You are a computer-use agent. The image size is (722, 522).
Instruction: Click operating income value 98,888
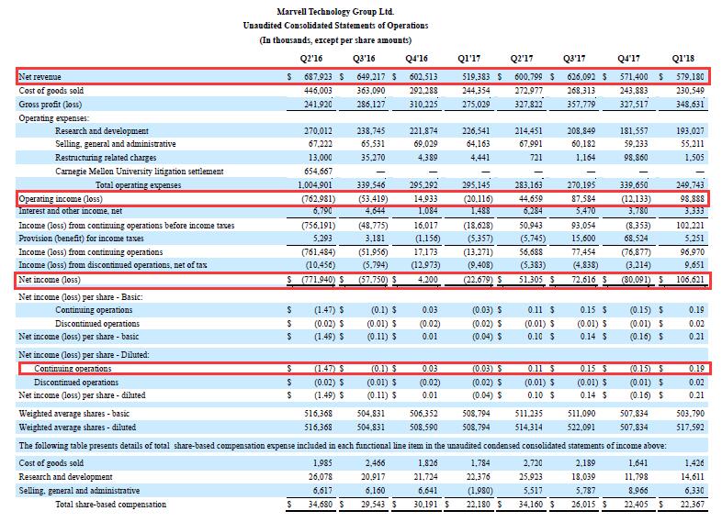692,199
